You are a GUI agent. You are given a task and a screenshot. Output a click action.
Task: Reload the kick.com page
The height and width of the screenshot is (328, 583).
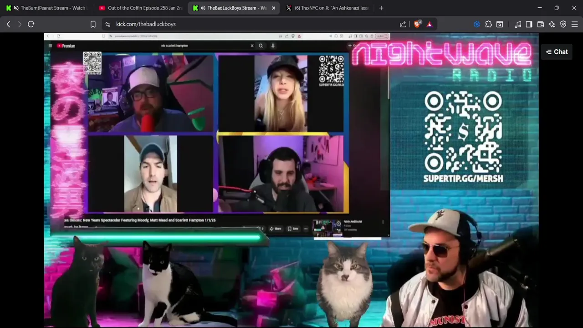pyautogui.click(x=31, y=24)
